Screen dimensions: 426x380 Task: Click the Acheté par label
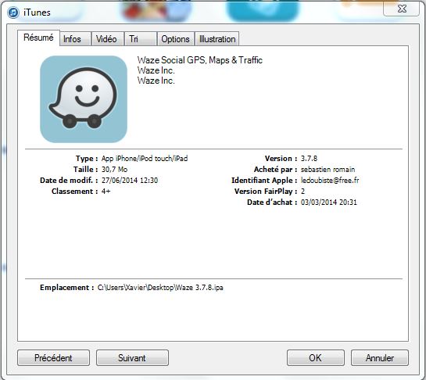(275, 170)
